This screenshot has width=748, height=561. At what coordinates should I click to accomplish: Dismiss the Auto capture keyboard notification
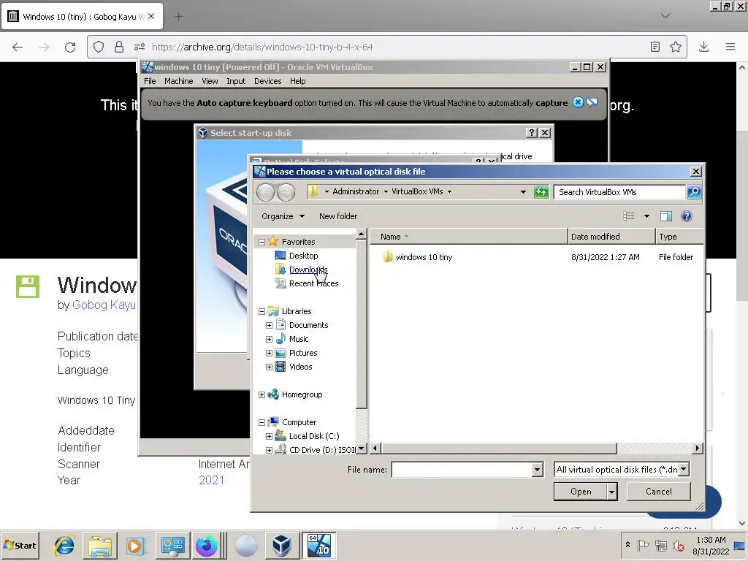click(578, 102)
